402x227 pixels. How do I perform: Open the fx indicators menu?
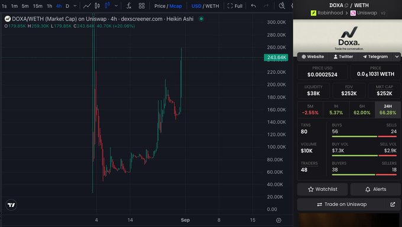pyautogui.click(x=129, y=6)
